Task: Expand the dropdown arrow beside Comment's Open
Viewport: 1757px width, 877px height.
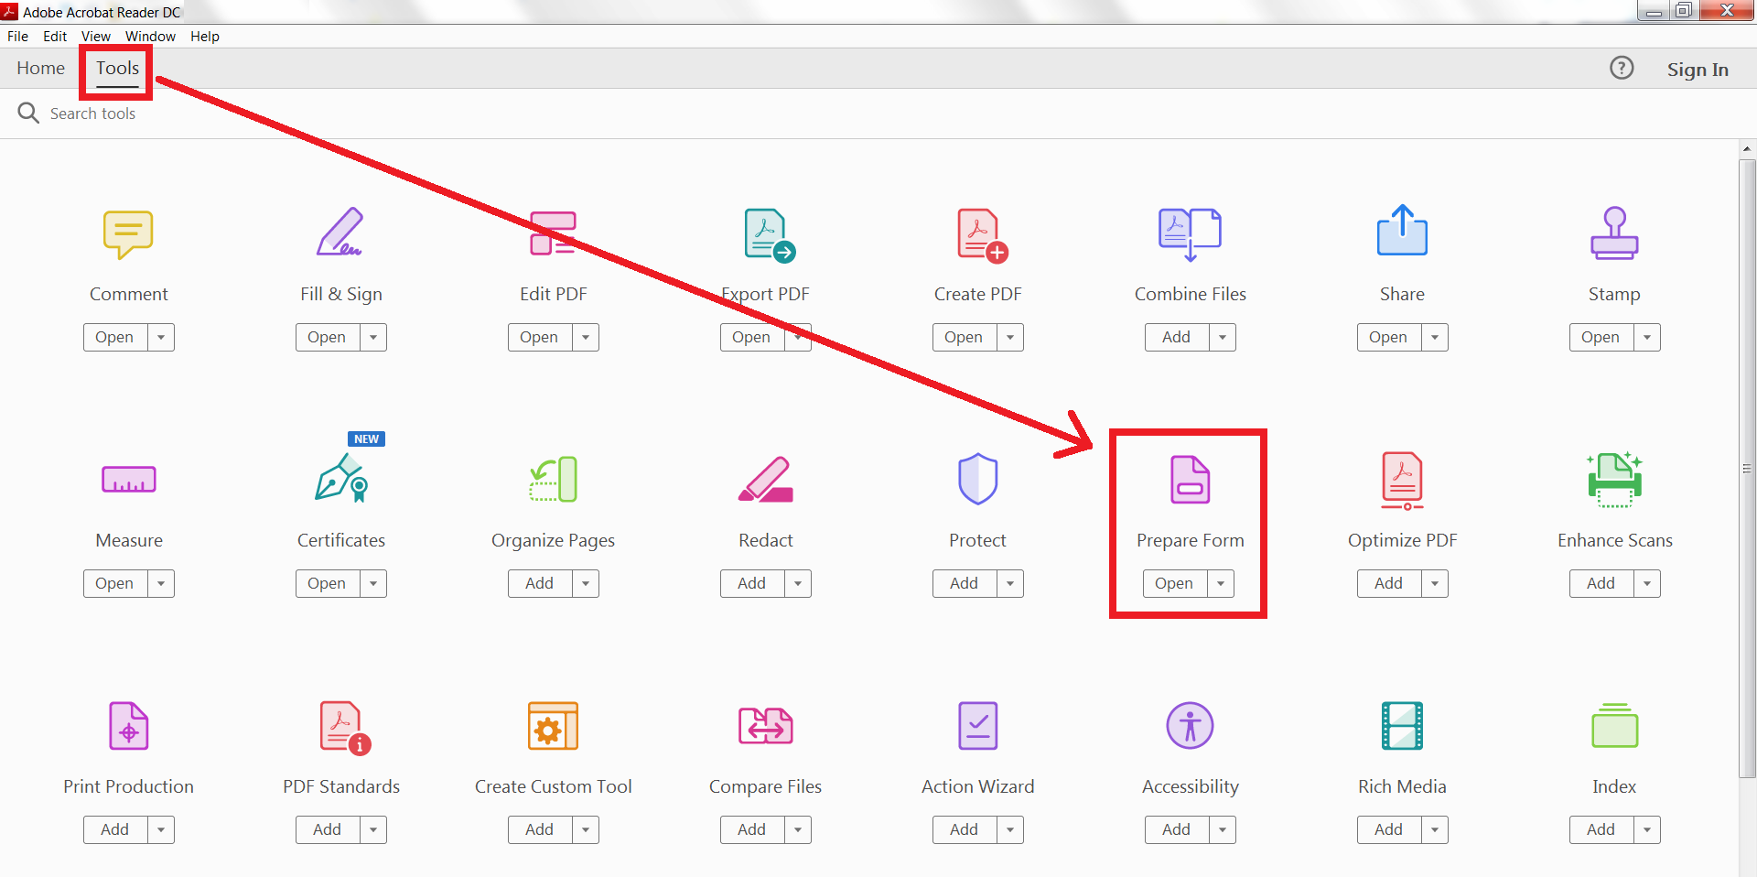Action: coord(161,337)
